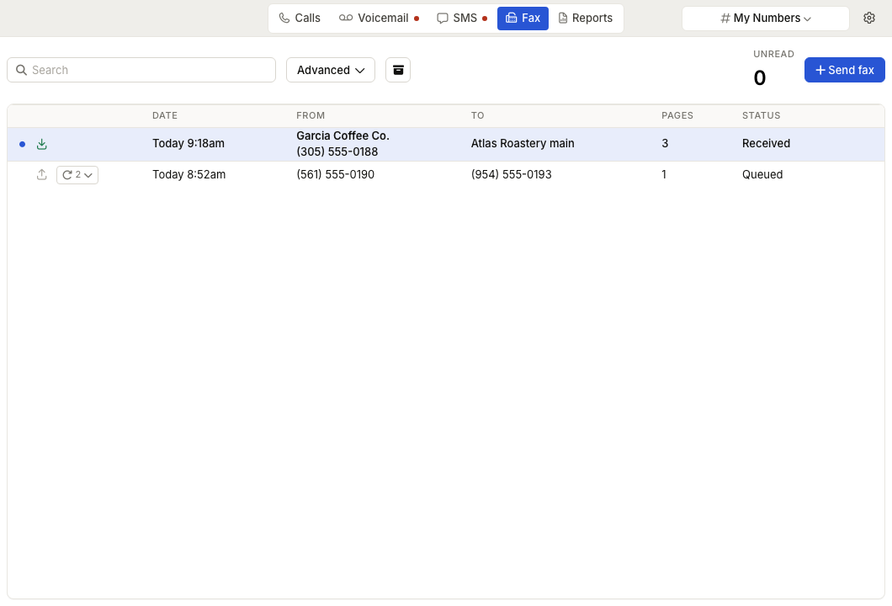Image resolution: width=892 pixels, height=606 pixels.
Task: Click the Send fax button
Action: click(x=844, y=70)
